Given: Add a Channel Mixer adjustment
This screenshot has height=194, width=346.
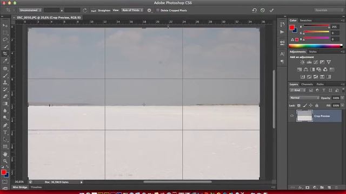Looking at the screenshot, I should point(325,70).
